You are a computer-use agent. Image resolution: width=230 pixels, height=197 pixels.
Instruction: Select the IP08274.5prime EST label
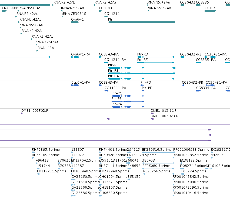point(194,172)
